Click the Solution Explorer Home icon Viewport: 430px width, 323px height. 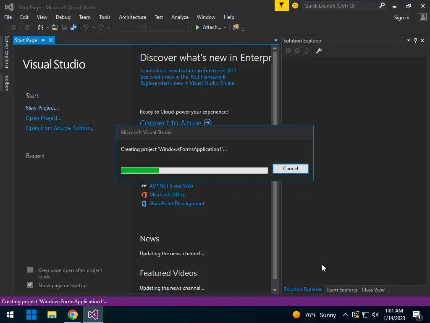(x=307, y=50)
